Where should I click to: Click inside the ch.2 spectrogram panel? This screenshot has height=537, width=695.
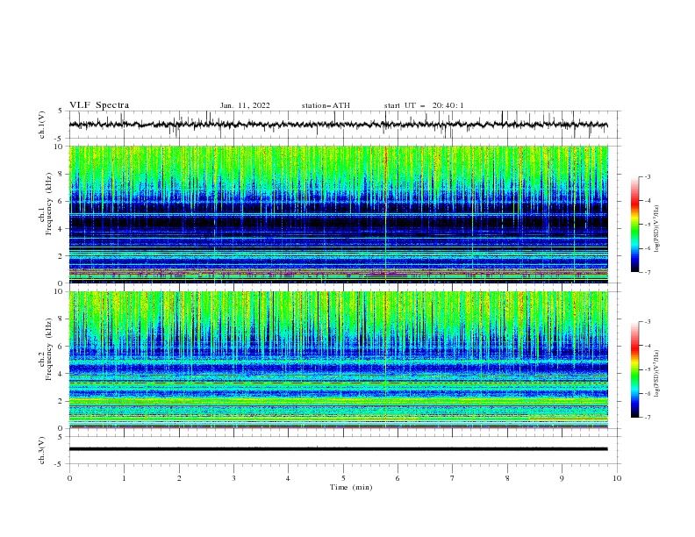click(x=338, y=360)
